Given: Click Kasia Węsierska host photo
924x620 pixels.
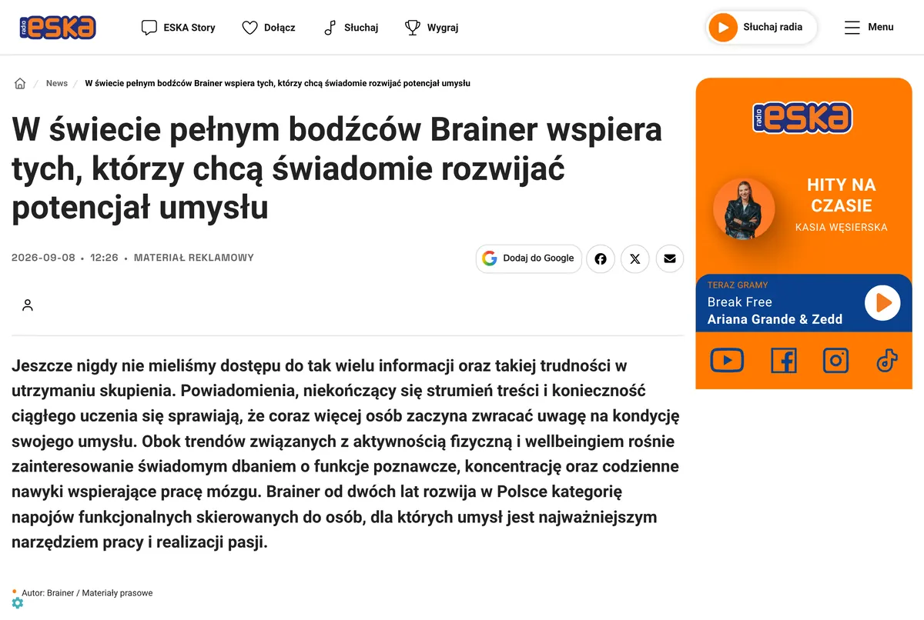Looking at the screenshot, I should [744, 208].
